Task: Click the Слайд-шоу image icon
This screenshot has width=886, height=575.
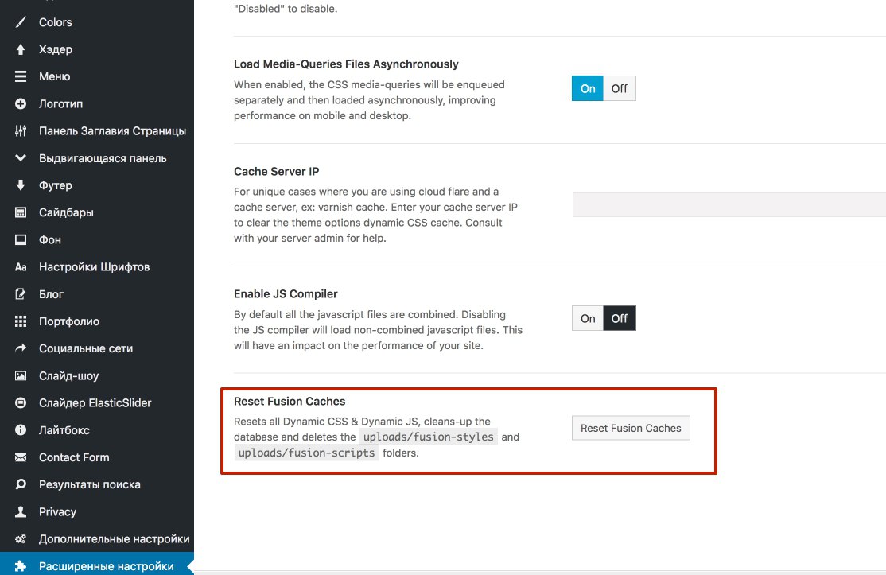Action: tap(21, 375)
